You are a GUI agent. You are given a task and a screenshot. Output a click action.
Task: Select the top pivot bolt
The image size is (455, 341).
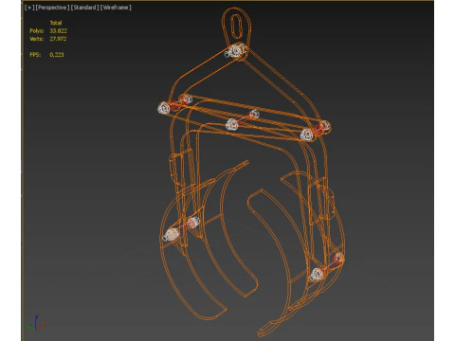pyautogui.click(x=236, y=51)
